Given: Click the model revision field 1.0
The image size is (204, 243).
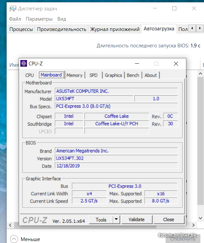Looking at the screenshot, I should click(156, 99).
